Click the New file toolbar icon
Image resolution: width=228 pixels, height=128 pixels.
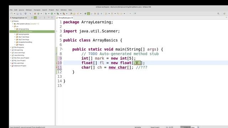(x=11, y=14)
